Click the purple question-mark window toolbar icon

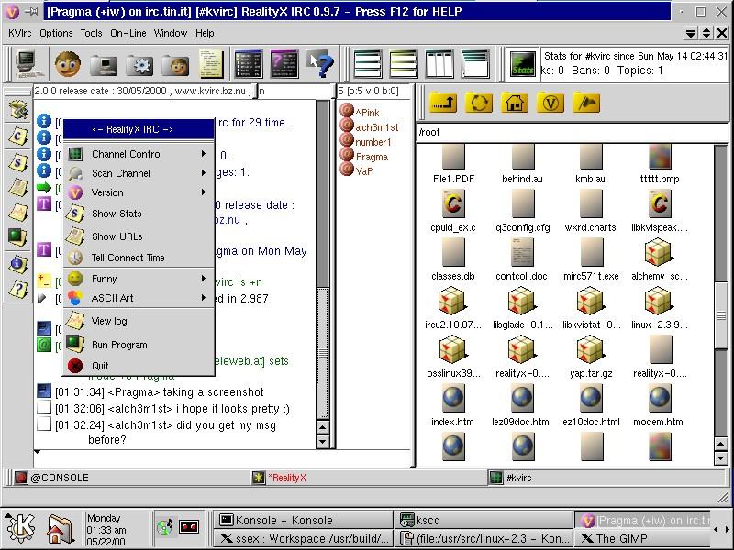(x=284, y=64)
